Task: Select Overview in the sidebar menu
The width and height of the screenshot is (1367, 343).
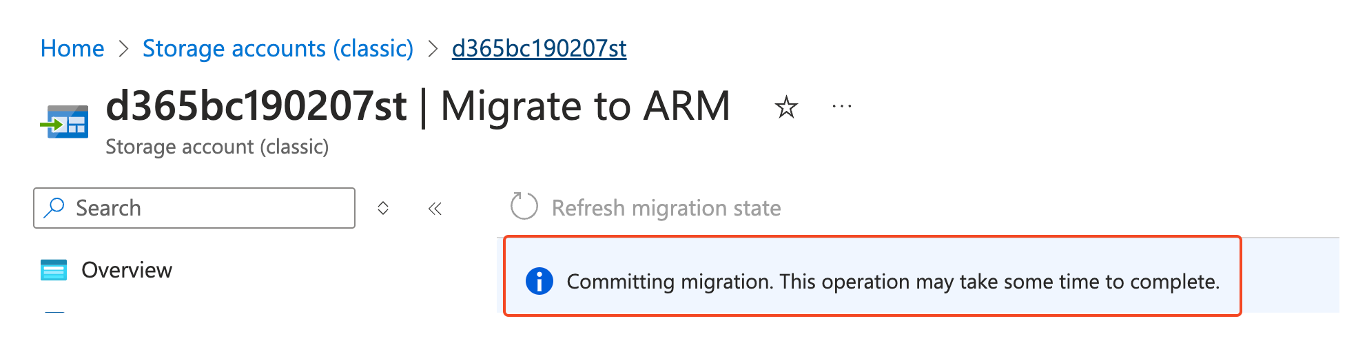Action: coord(127,270)
